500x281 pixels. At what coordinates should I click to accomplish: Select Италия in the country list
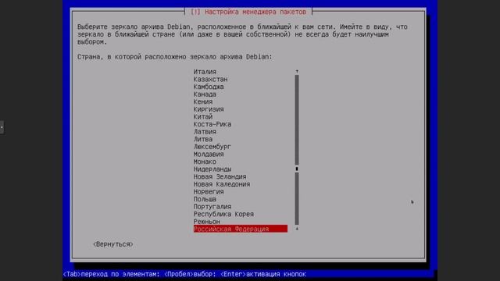(x=205, y=72)
